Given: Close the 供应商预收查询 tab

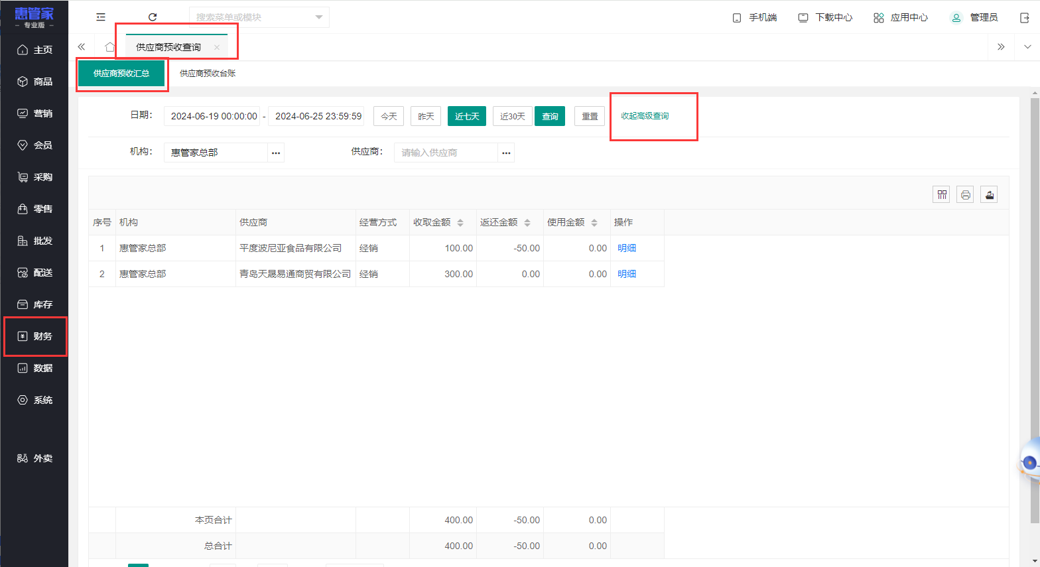Looking at the screenshot, I should coord(217,47).
